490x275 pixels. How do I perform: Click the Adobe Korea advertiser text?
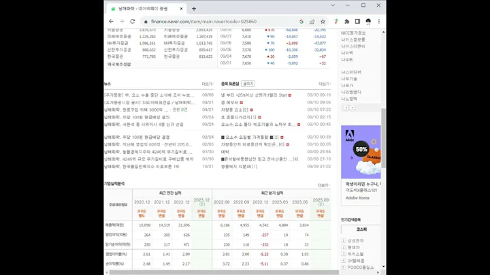pos(357,198)
